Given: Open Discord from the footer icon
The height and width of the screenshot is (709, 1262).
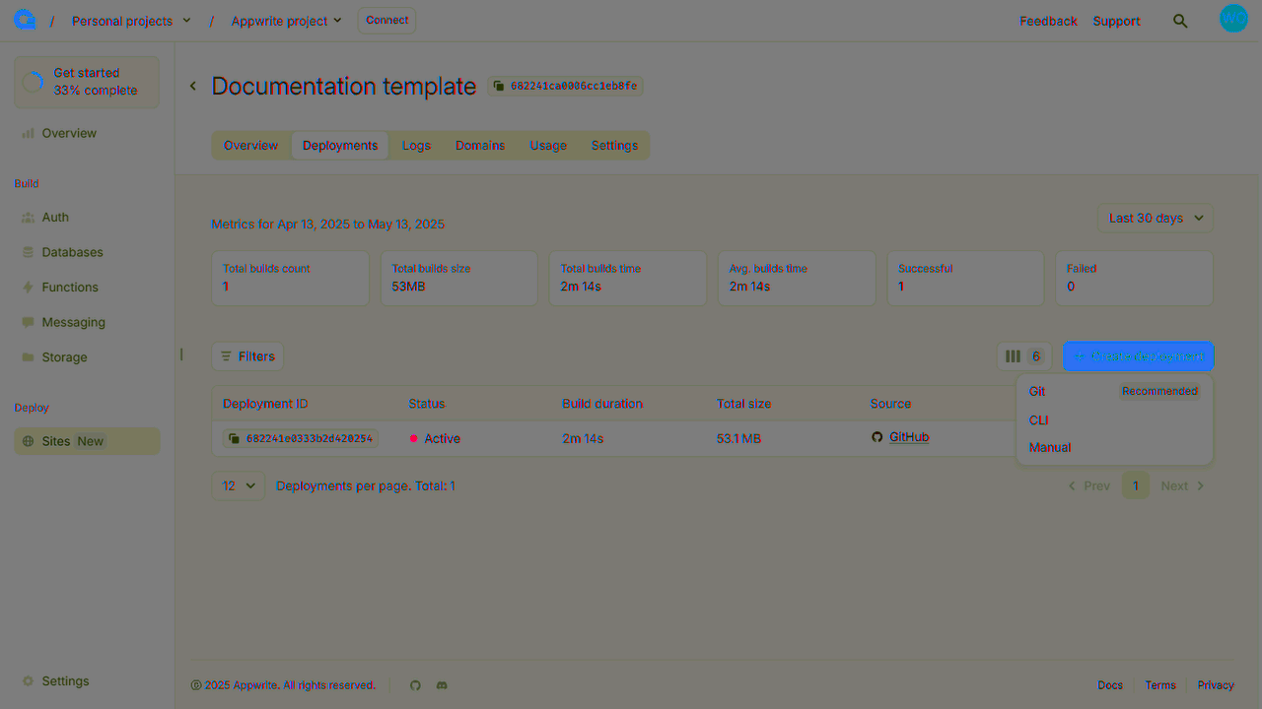Looking at the screenshot, I should (x=441, y=684).
